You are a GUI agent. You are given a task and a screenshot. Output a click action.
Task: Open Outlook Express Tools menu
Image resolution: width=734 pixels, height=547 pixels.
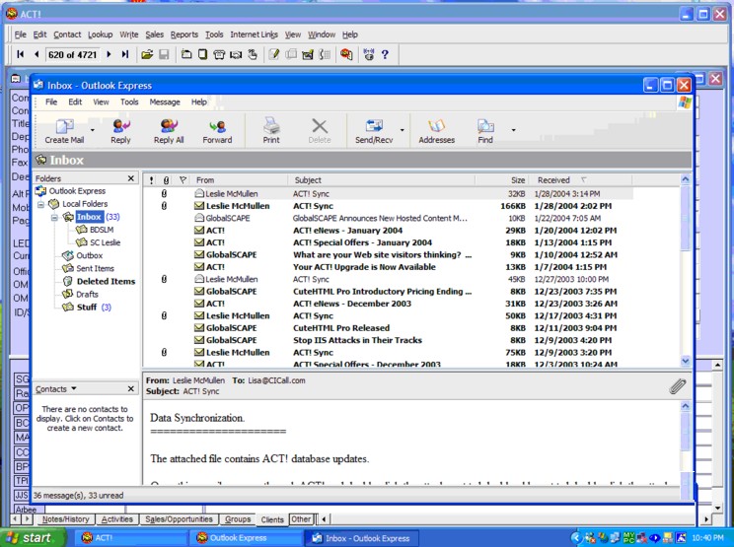[129, 102]
